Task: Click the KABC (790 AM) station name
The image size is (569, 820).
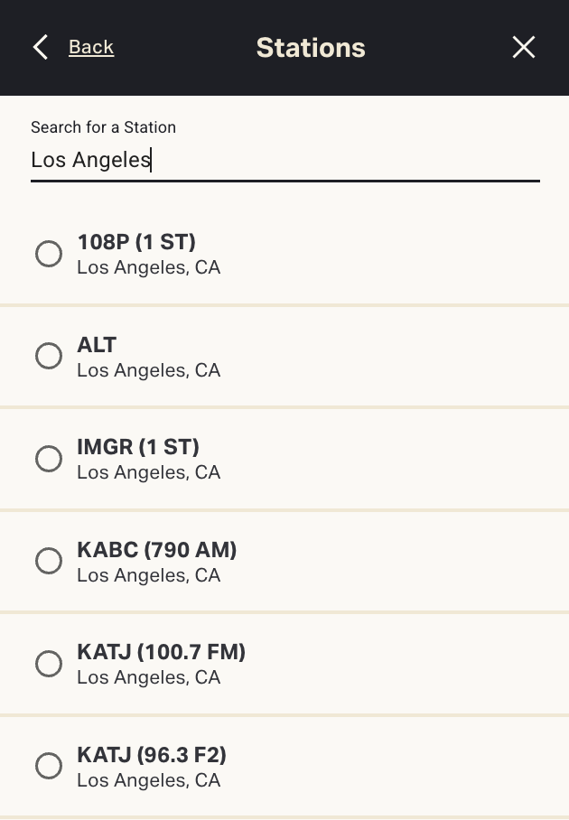Action: coord(157,550)
